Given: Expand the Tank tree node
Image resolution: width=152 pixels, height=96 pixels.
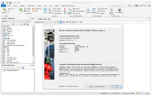Looking at the screenshot, I should tap(3, 34).
